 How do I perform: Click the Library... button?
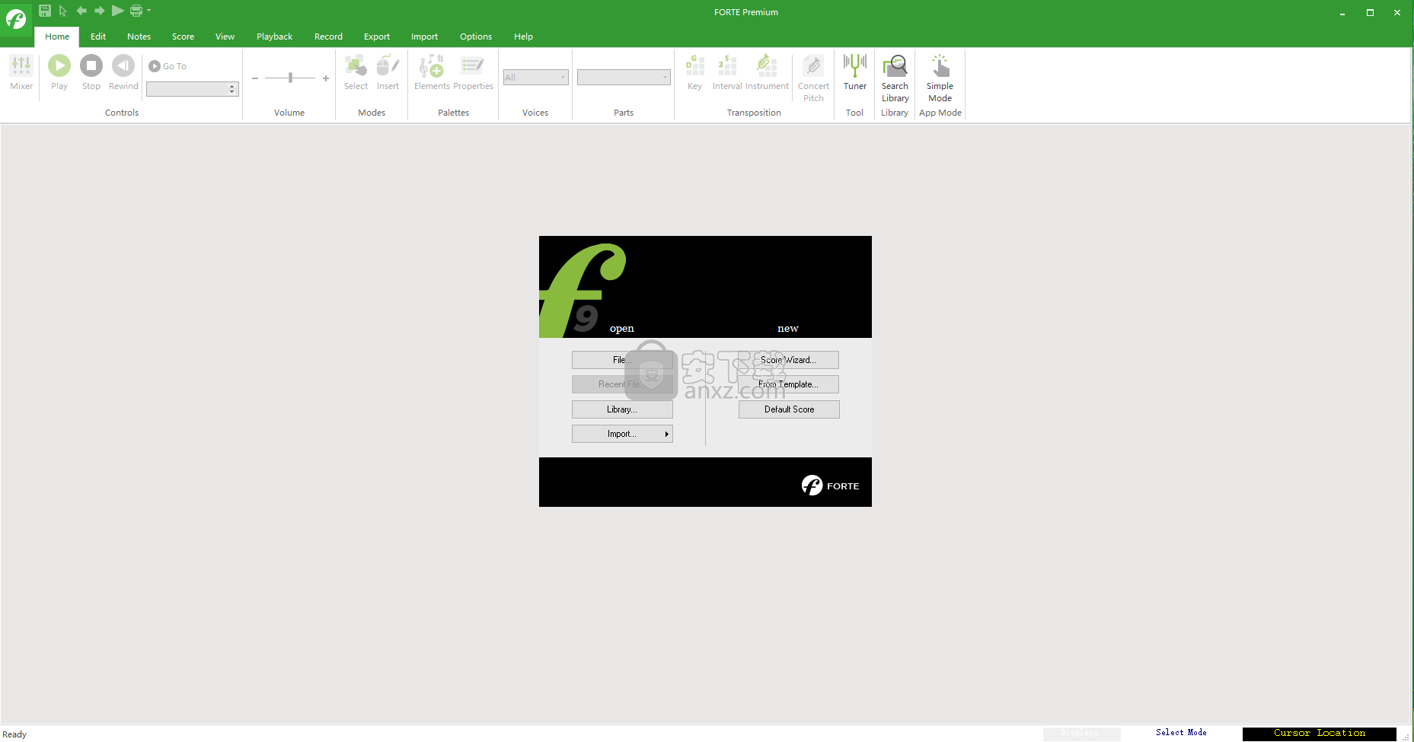tap(622, 409)
